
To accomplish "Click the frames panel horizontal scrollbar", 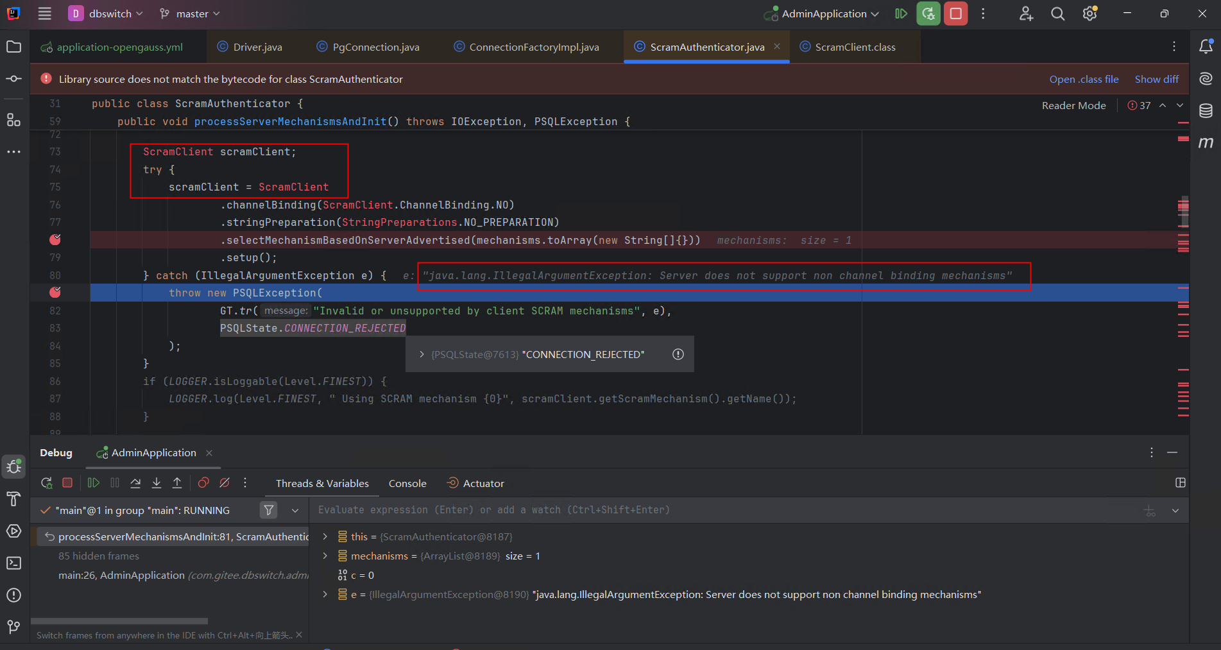I will 119,621.
